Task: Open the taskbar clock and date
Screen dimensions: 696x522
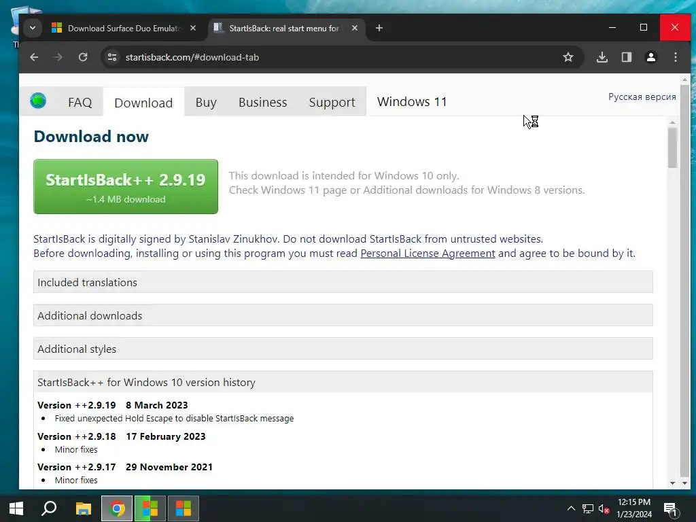Action: (634, 508)
